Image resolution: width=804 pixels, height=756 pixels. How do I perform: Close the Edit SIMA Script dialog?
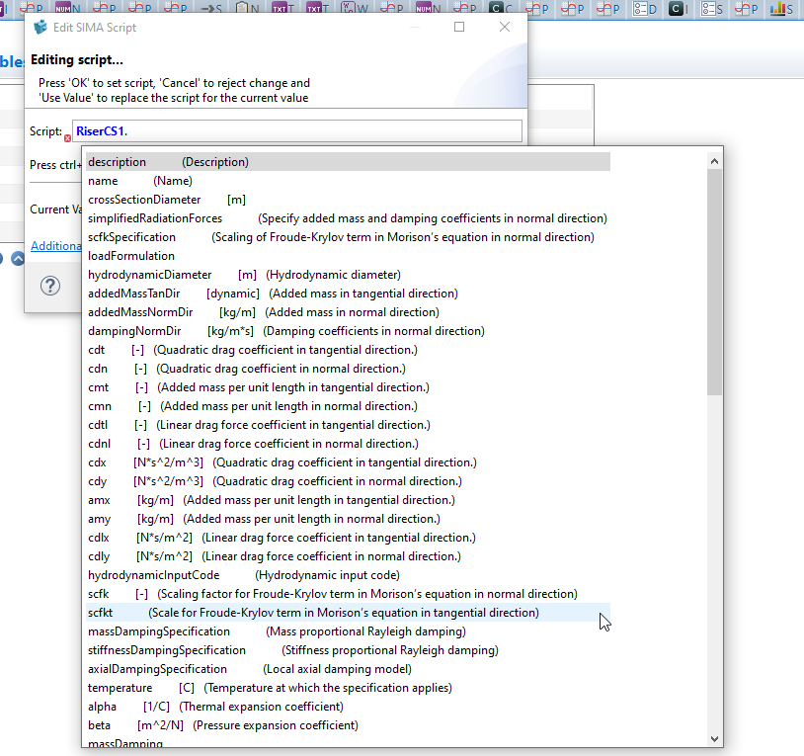pyautogui.click(x=505, y=28)
